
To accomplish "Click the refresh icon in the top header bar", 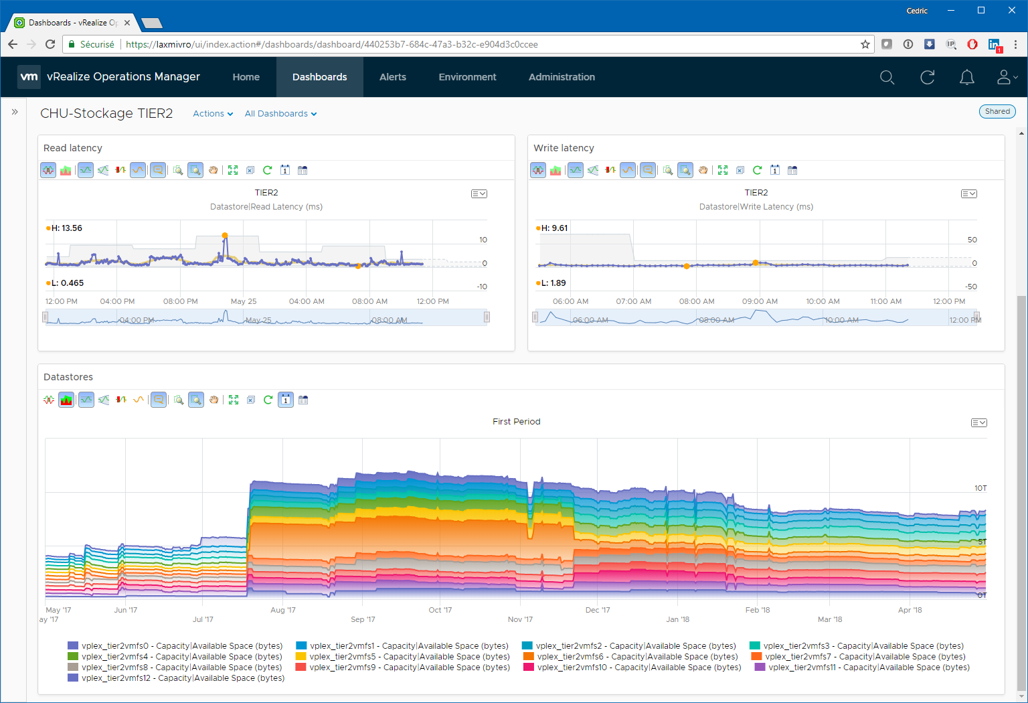I will [x=927, y=77].
